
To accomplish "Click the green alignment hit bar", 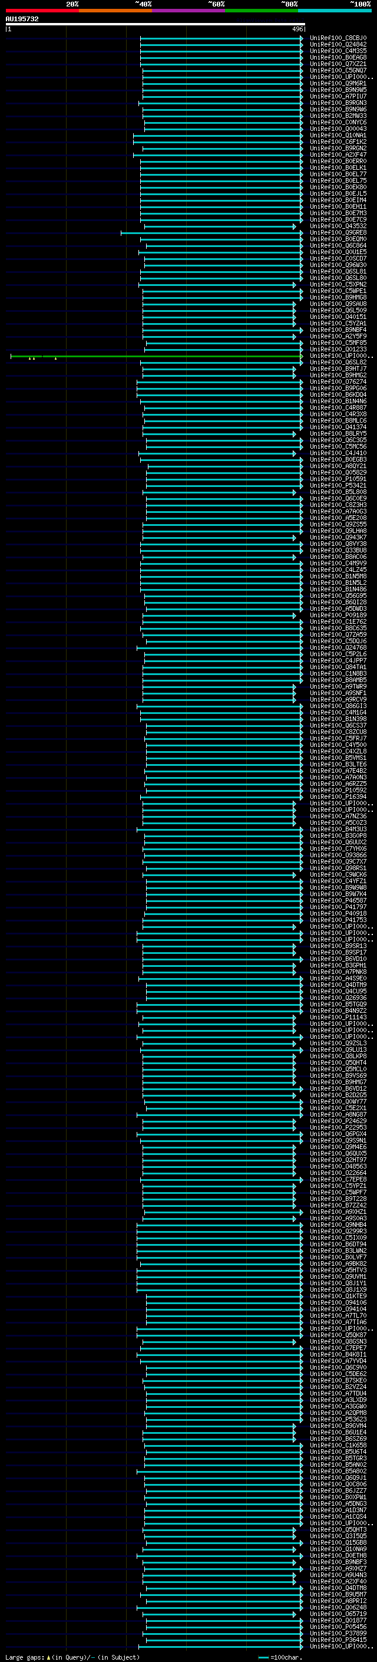I will tap(156, 356).
